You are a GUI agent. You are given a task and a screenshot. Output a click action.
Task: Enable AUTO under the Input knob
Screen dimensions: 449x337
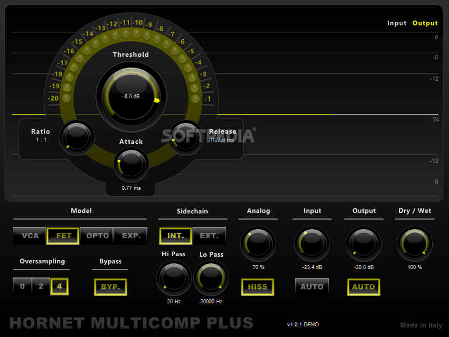(312, 286)
